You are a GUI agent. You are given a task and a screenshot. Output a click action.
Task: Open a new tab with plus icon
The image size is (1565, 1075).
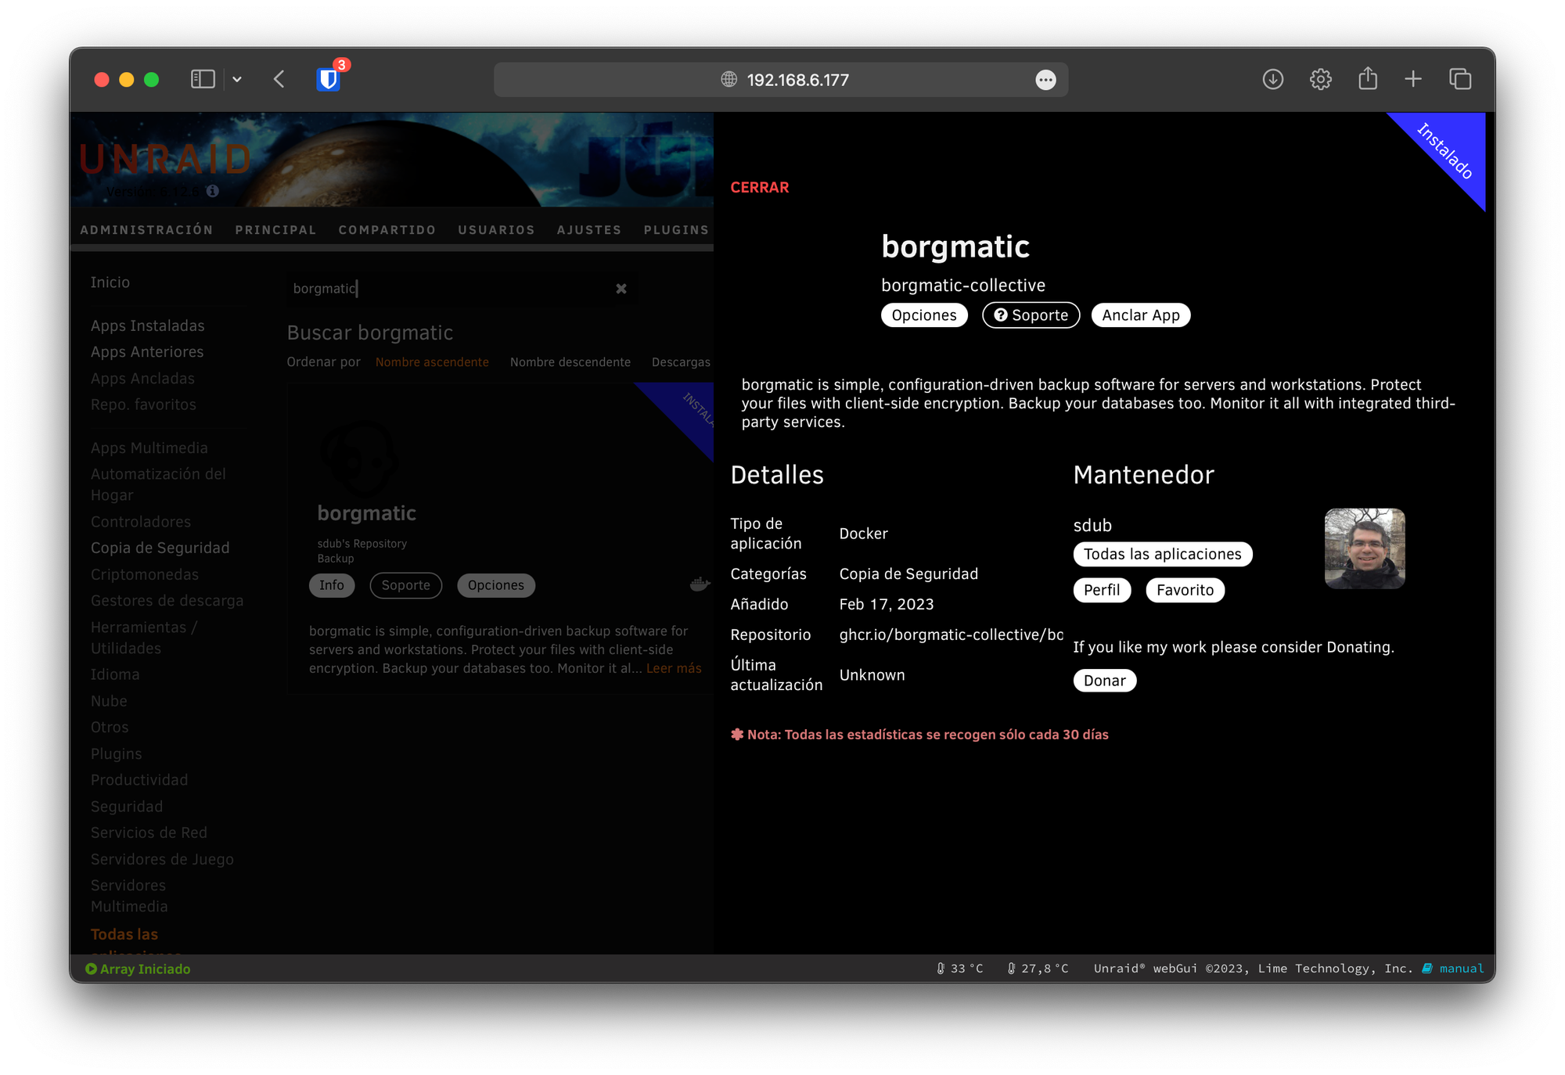(1413, 79)
